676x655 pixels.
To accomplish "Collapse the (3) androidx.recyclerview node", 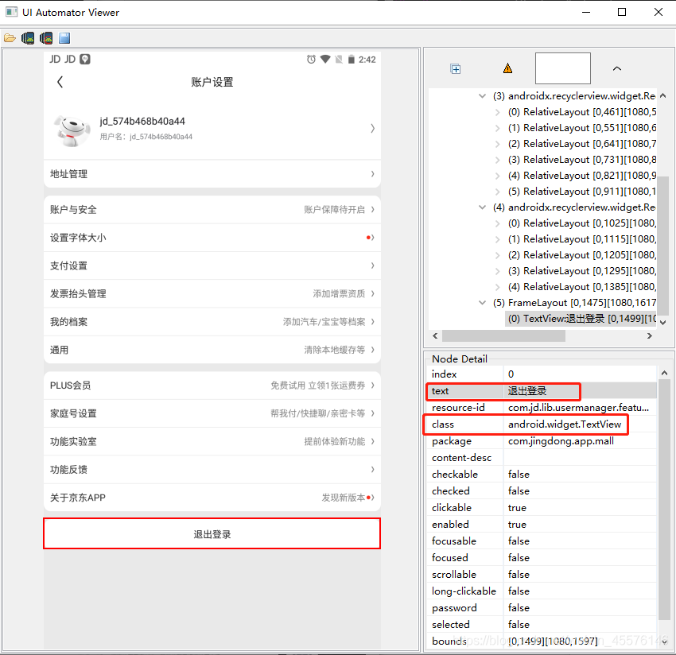I will pos(483,96).
